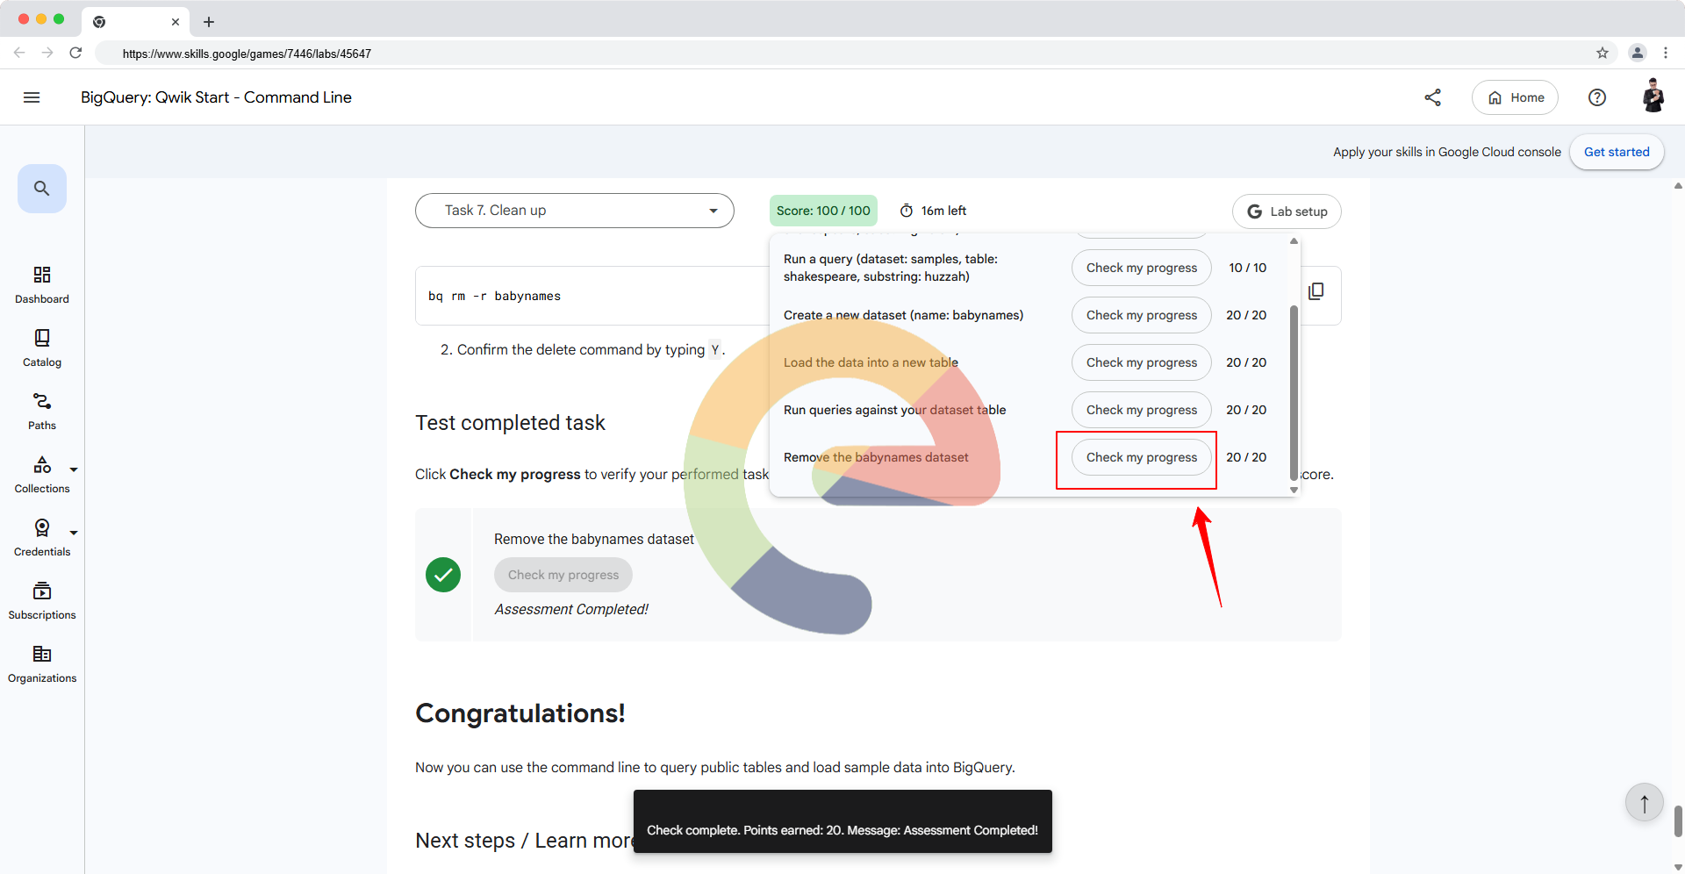
Task: Expand the Task 7. Clean up dropdown
Action: 575,211
